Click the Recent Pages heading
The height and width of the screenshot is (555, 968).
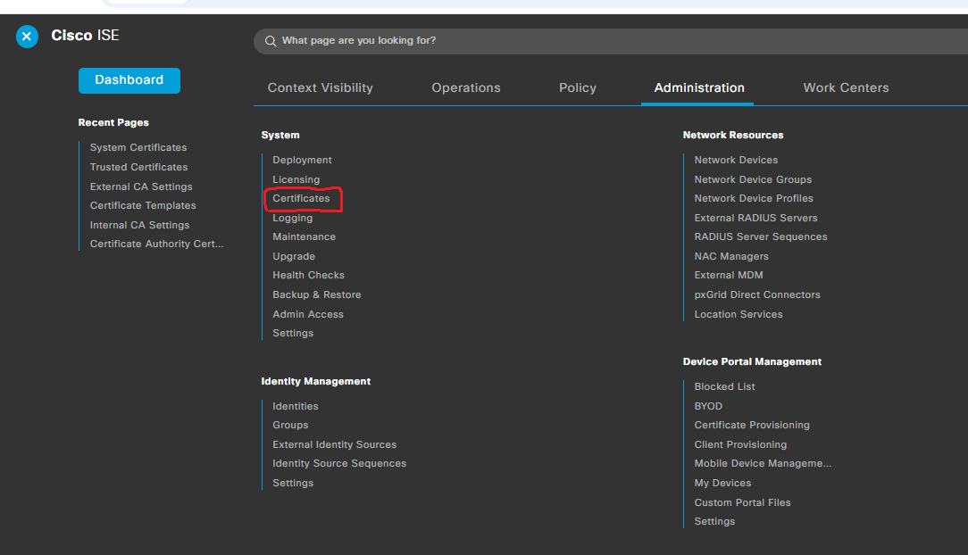point(113,123)
